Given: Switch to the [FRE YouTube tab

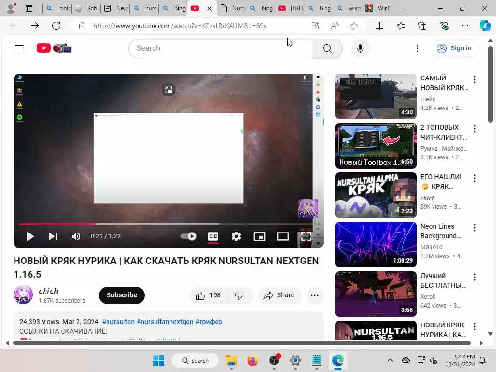Looking at the screenshot, I should (x=291, y=8).
